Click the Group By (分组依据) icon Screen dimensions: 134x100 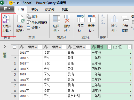125,19
